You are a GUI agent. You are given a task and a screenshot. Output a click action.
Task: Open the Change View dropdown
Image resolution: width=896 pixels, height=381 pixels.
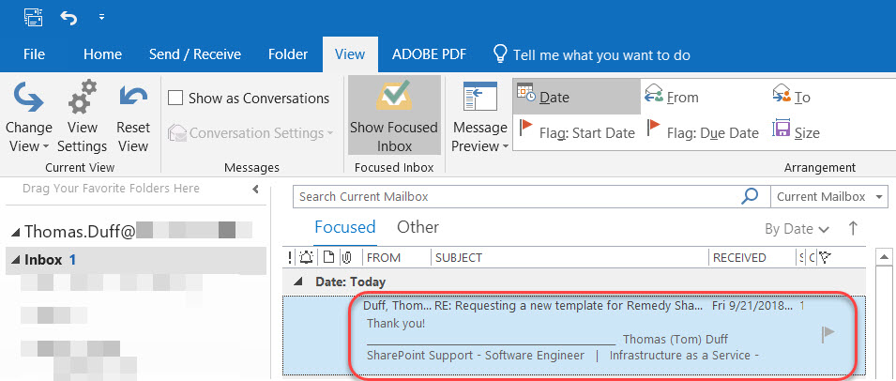[28, 117]
